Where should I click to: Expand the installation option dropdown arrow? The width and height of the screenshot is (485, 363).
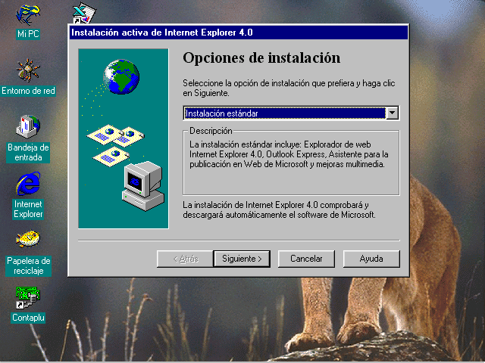pos(393,113)
